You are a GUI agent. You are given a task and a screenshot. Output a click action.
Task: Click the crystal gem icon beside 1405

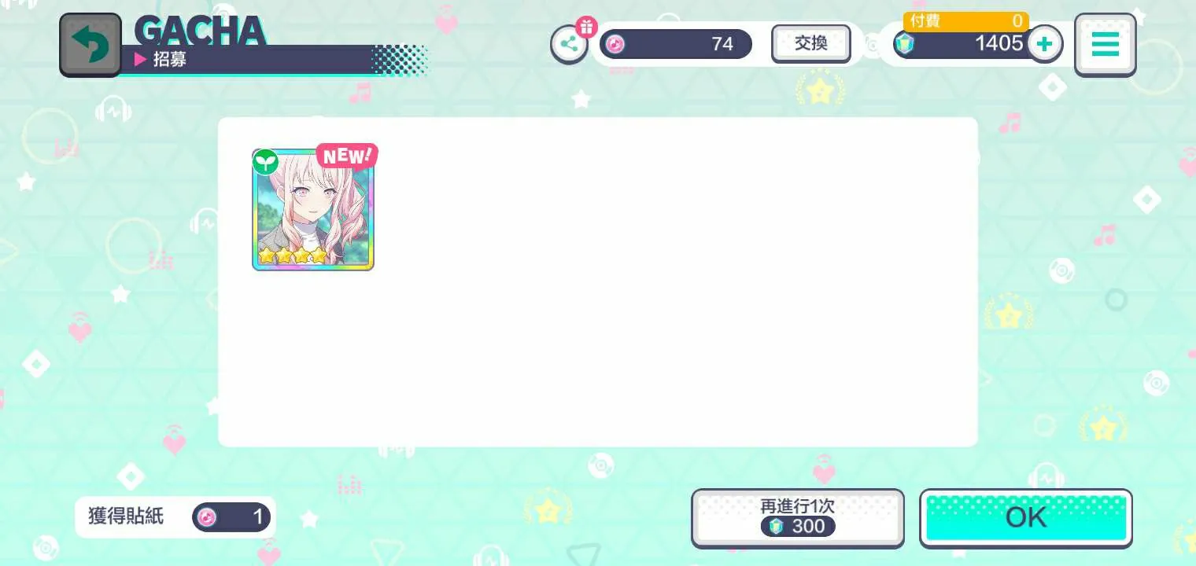tap(905, 44)
